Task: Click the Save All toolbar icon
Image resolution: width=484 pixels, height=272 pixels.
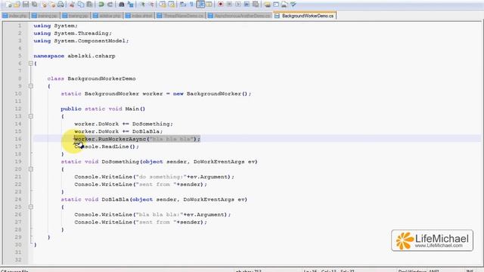Action: pos(35,5)
